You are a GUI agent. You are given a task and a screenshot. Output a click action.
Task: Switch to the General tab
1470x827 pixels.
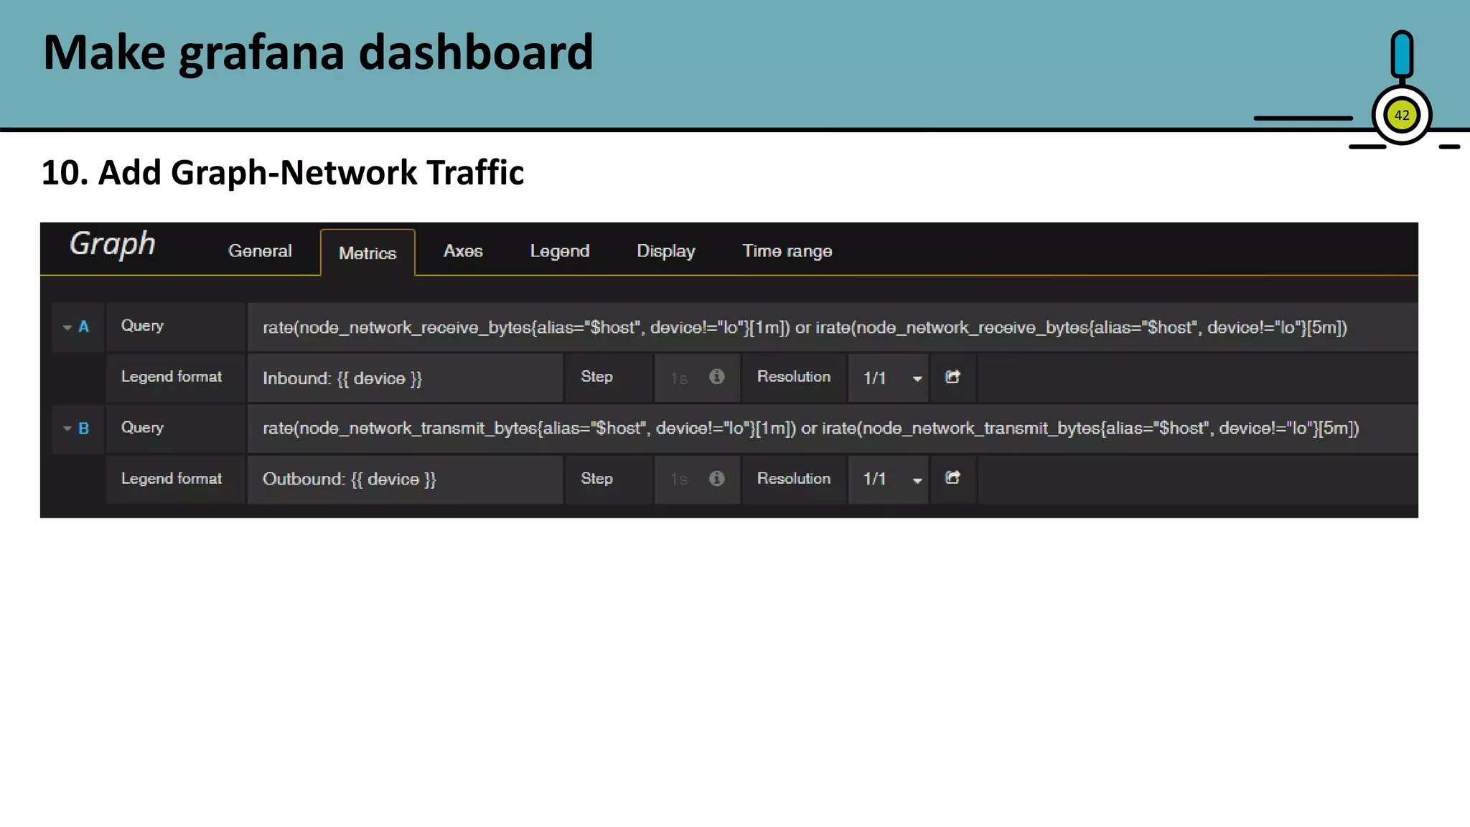pyautogui.click(x=260, y=251)
